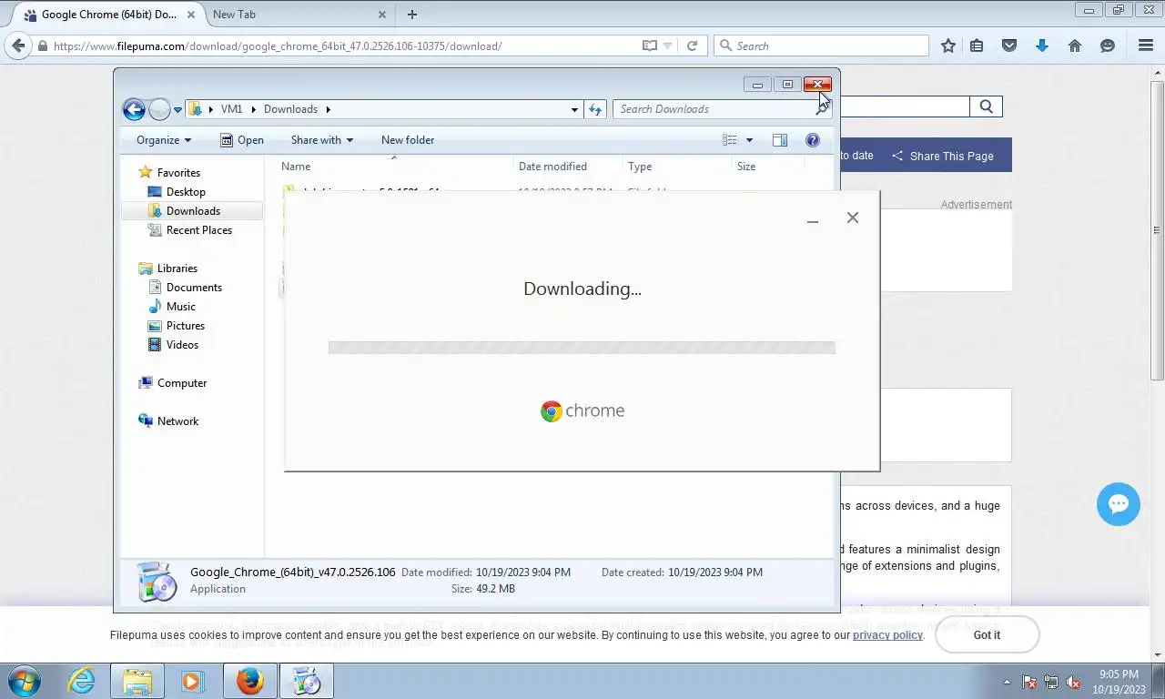Screen dimensions: 1165x699
Task: Show Firefox bookmarks list icon
Action: [x=977, y=46]
